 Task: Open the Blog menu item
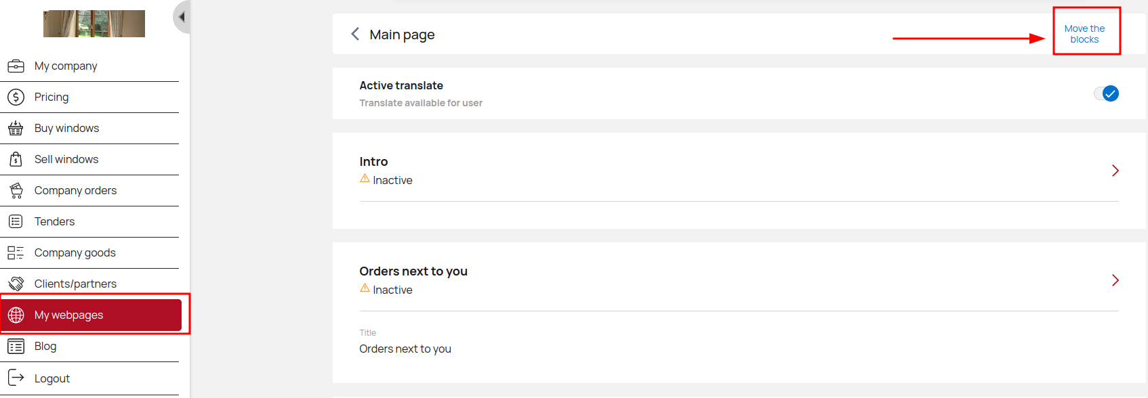pos(45,346)
